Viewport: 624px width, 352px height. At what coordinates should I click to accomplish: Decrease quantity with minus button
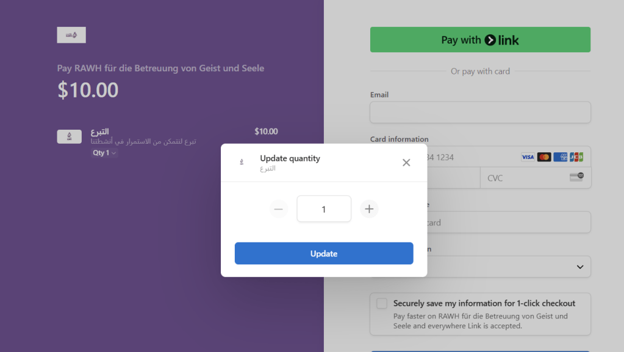pos(279,209)
